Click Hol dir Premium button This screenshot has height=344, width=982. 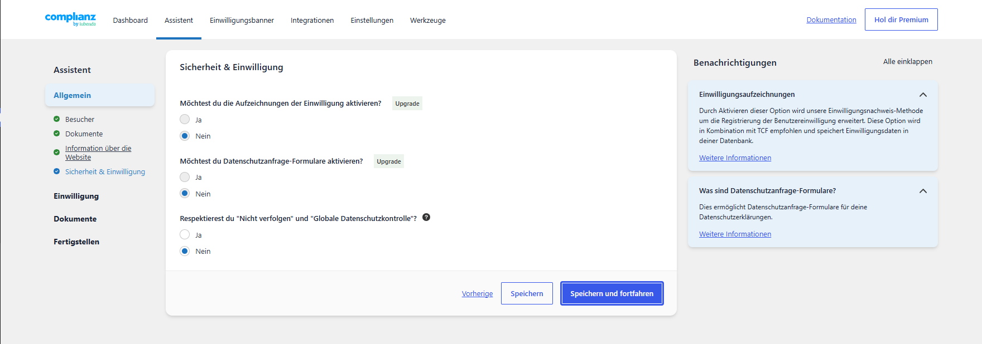(901, 19)
